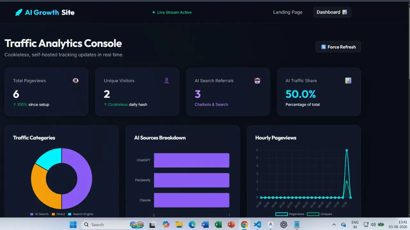Toggle Direct legend in Traffic Categories
The width and height of the screenshot is (410, 230).
58,214
